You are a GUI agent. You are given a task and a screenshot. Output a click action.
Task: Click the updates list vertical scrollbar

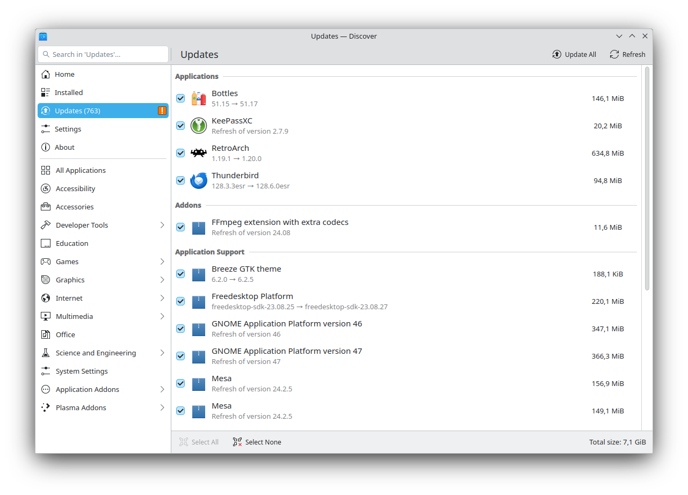pos(647,179)
